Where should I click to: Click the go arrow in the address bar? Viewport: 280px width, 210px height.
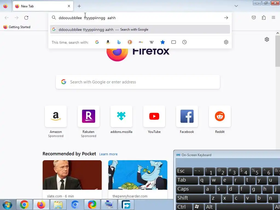point(226,18)
